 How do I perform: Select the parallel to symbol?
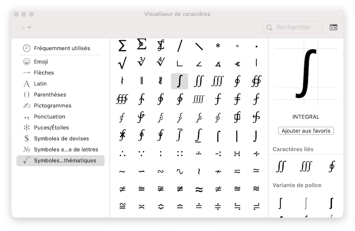(142, 81)
